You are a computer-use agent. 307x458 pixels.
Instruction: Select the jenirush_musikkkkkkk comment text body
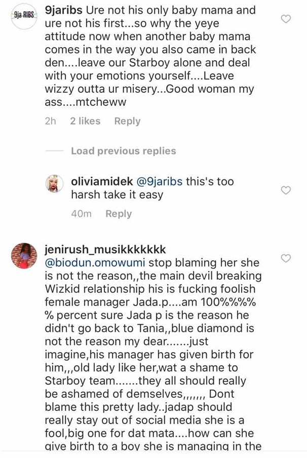click(x=152, y=355)
